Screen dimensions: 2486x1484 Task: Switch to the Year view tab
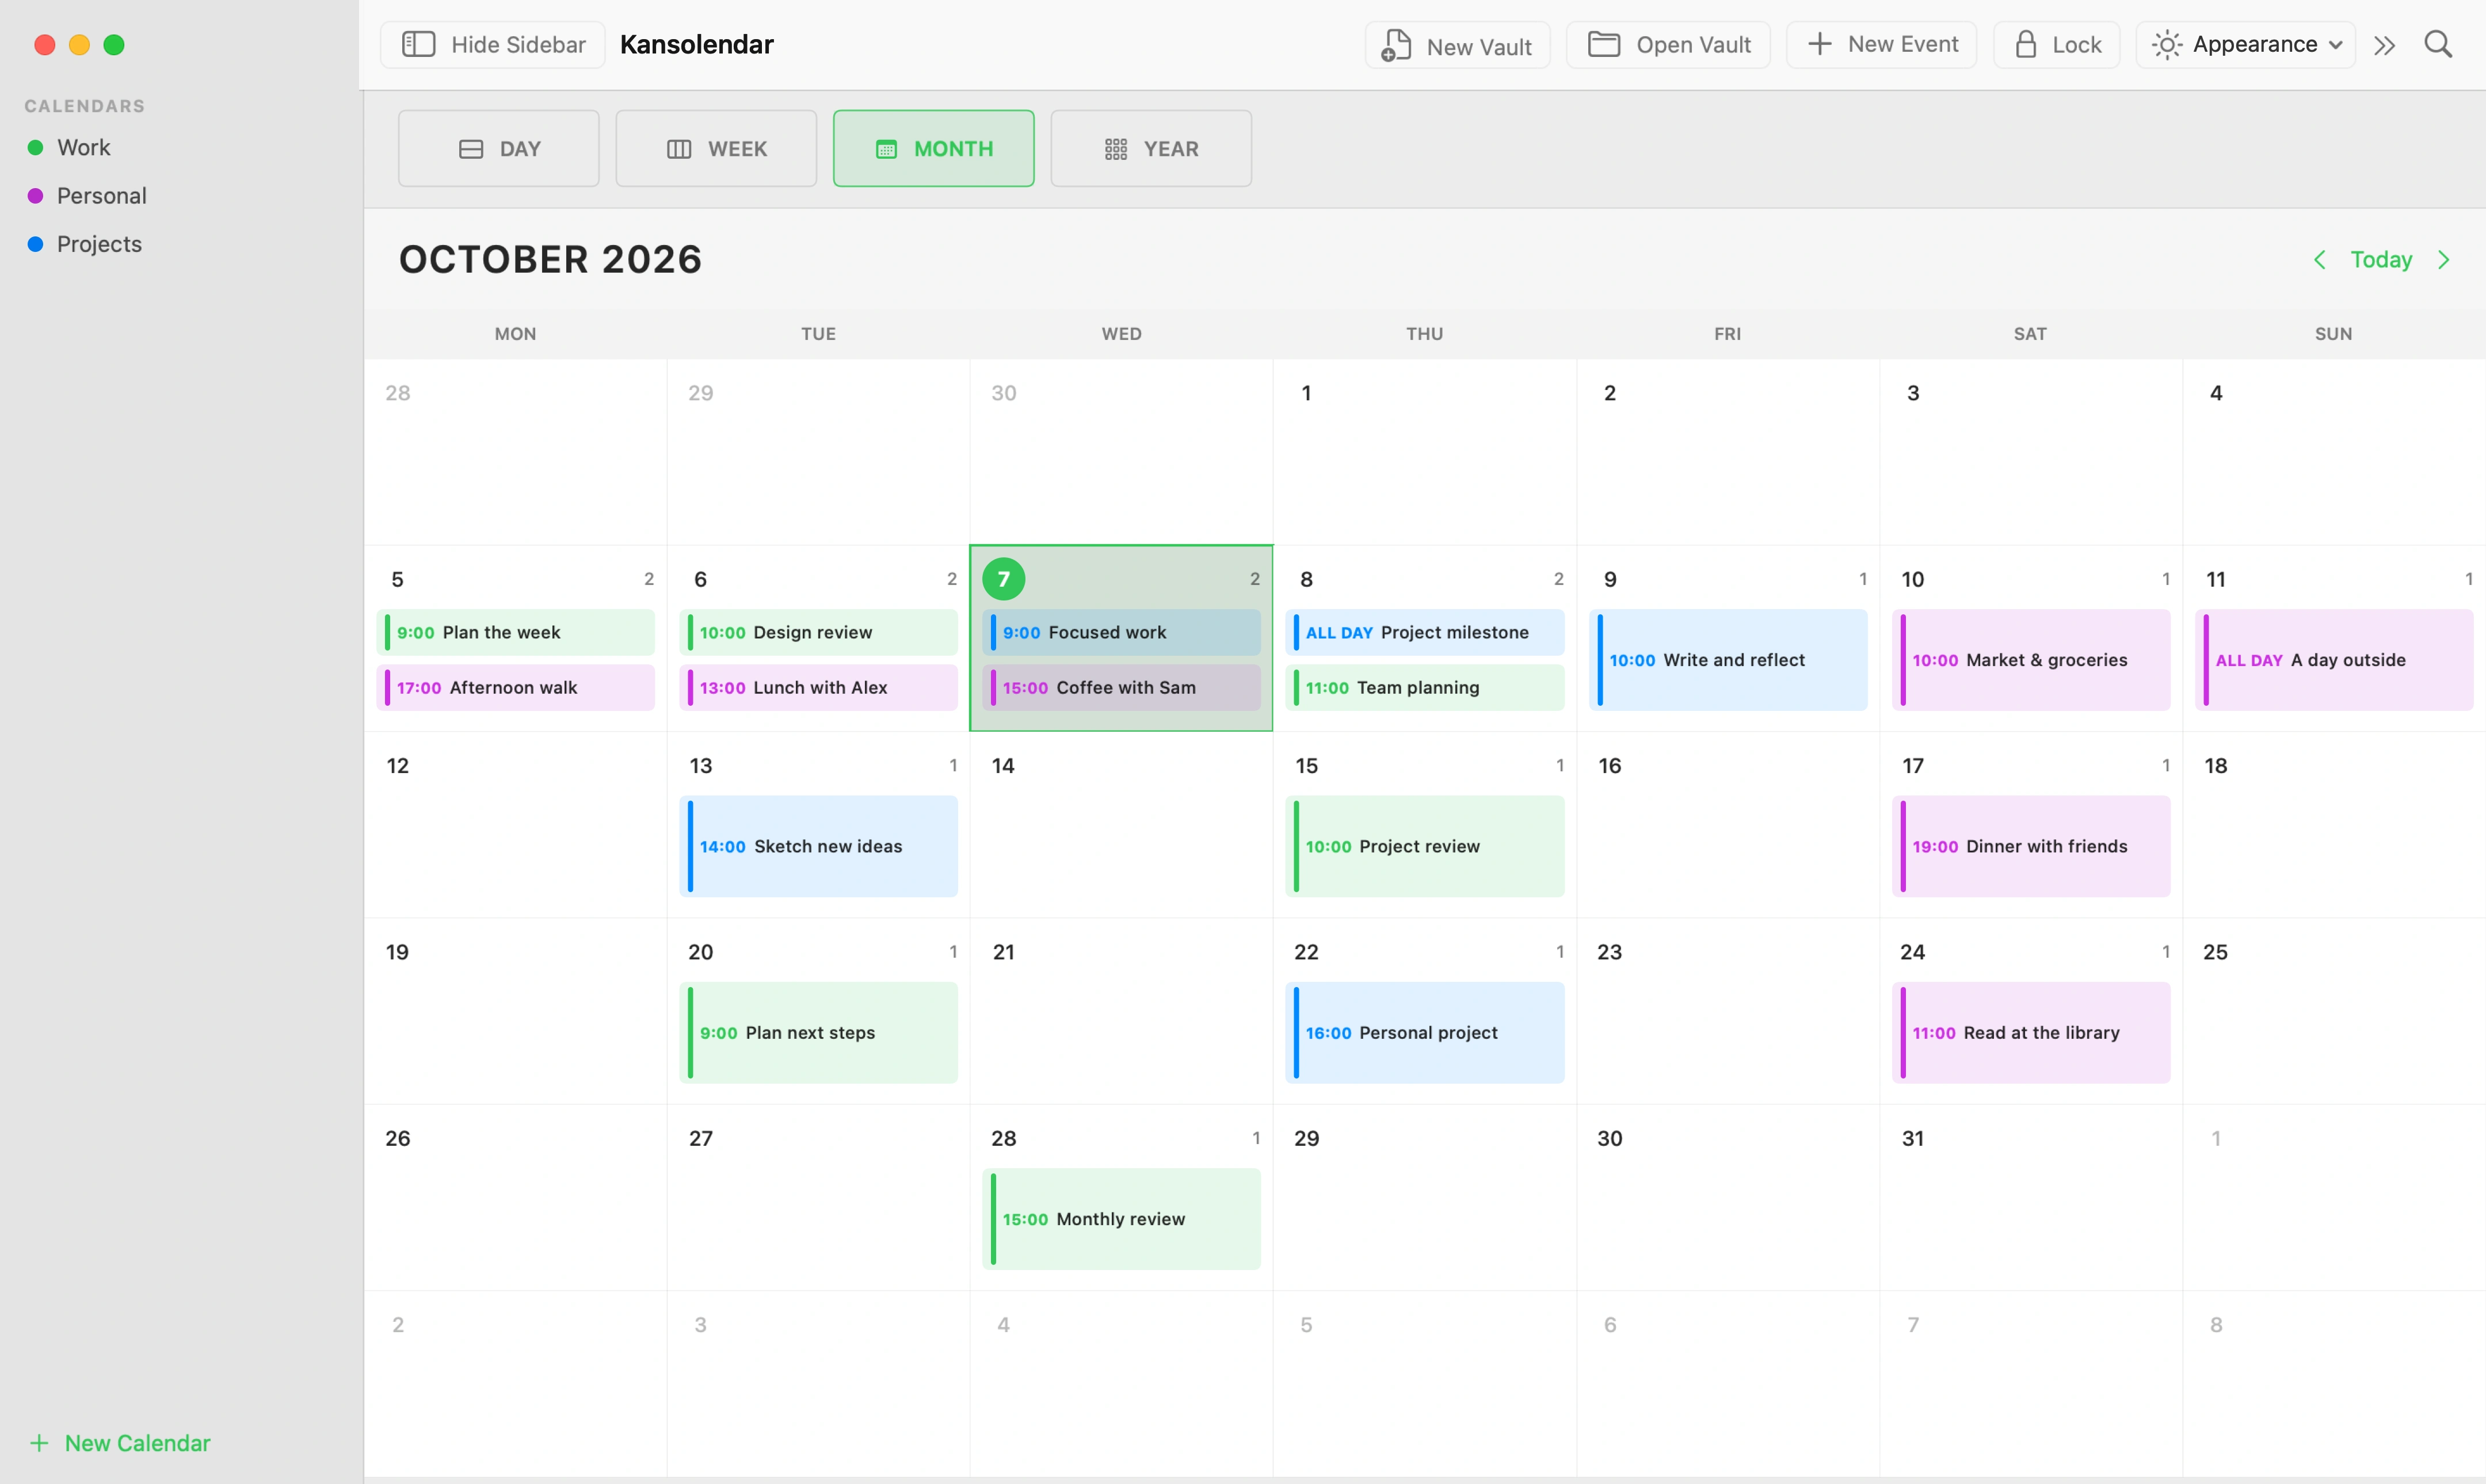click(1150, 148)
